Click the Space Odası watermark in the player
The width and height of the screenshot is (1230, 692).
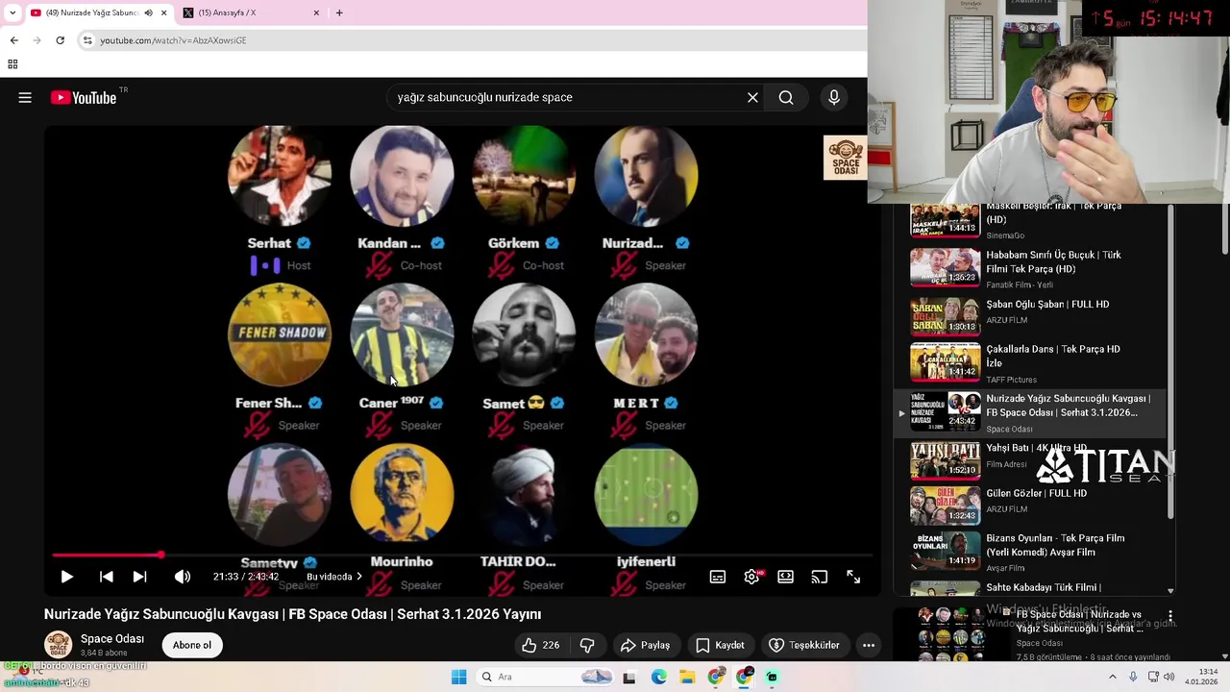tap(845, 158)
